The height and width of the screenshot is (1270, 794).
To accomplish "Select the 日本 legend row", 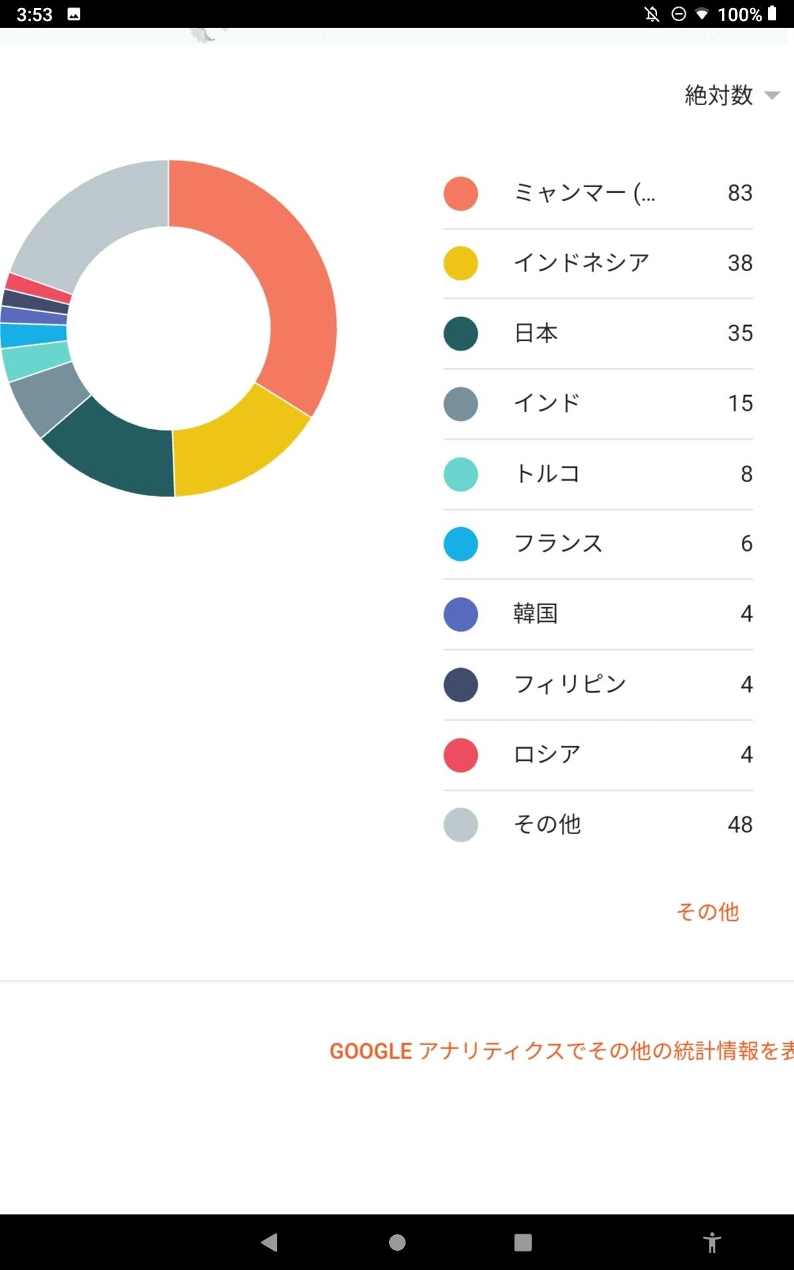I will tap(597, 333).
